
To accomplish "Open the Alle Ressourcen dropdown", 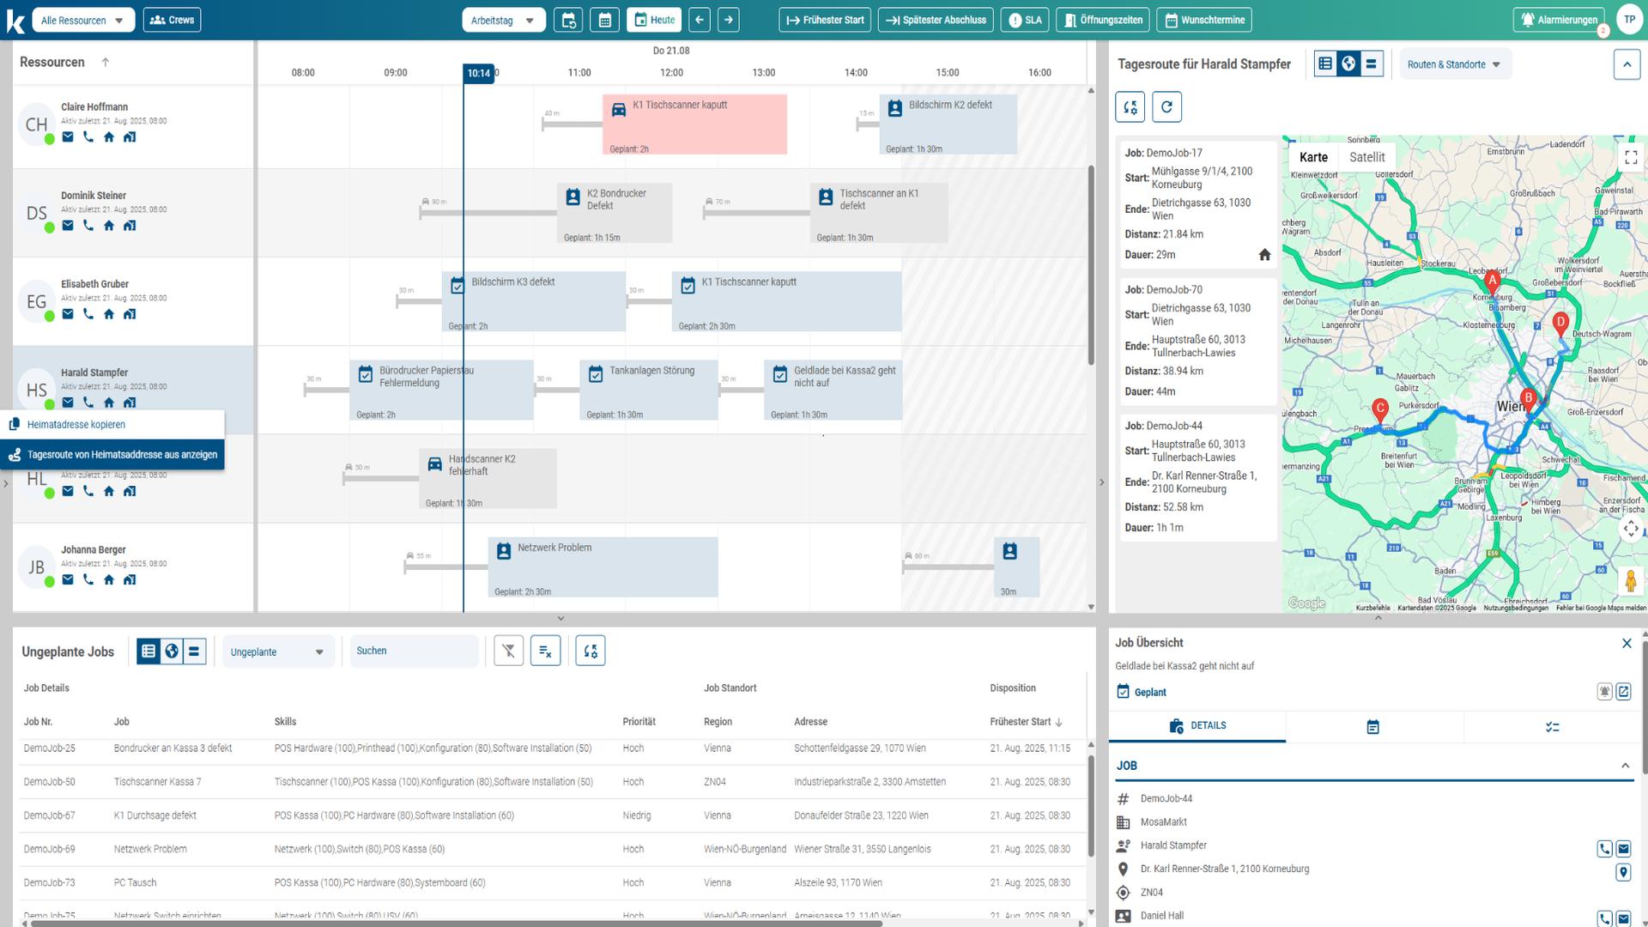I will pos(83,20).
